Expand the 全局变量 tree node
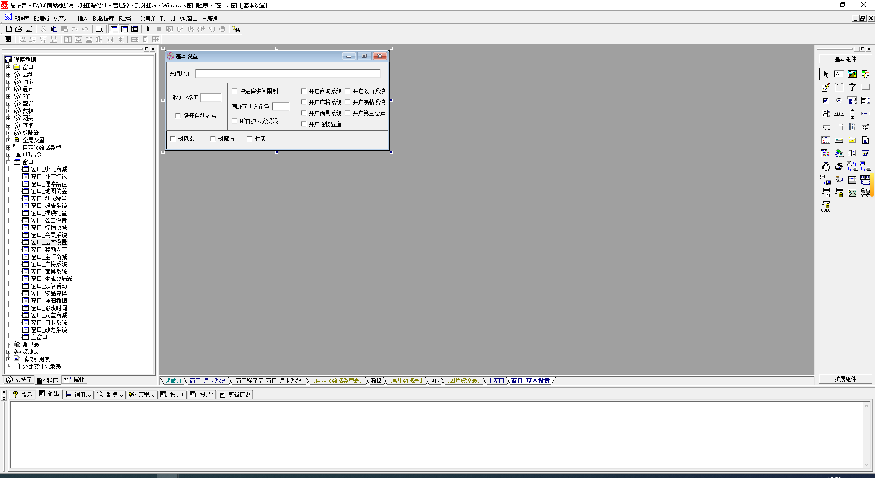Viewport: 875px width, 478px height. [x=8, y=140]
